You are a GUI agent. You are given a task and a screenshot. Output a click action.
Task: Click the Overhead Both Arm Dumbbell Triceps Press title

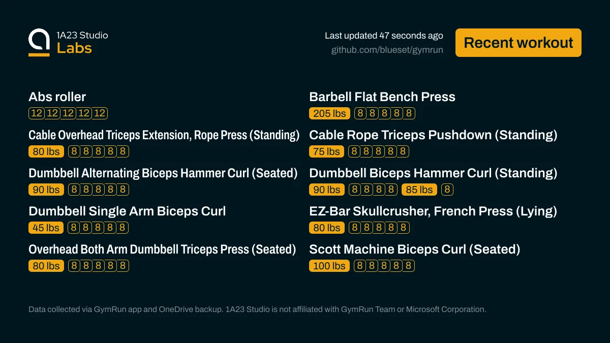click(x=162, y=250)
